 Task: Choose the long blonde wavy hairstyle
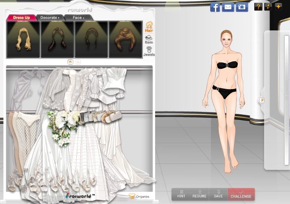pyautogui.click(x=23, y=39)
